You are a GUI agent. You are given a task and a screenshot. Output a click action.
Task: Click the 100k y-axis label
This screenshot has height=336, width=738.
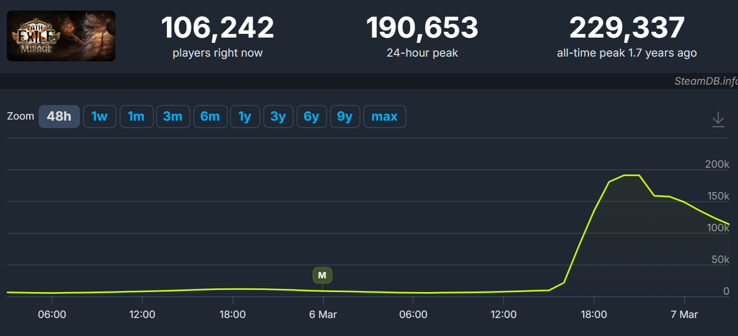718,228
